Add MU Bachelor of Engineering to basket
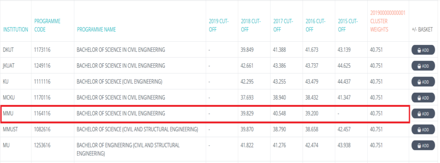Viewport: 440px width, 163px height. coord(423,145)
